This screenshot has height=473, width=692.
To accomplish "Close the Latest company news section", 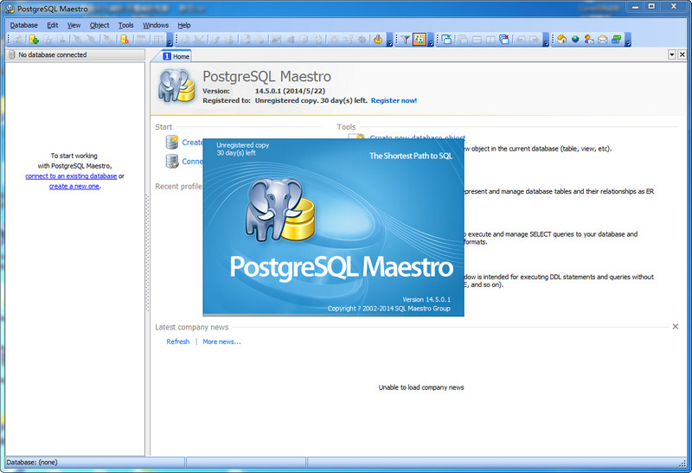I will pos(676,327).
